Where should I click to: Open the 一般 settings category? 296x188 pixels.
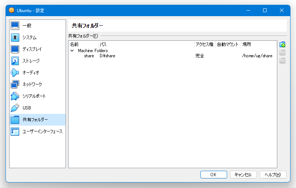(37, 26)
